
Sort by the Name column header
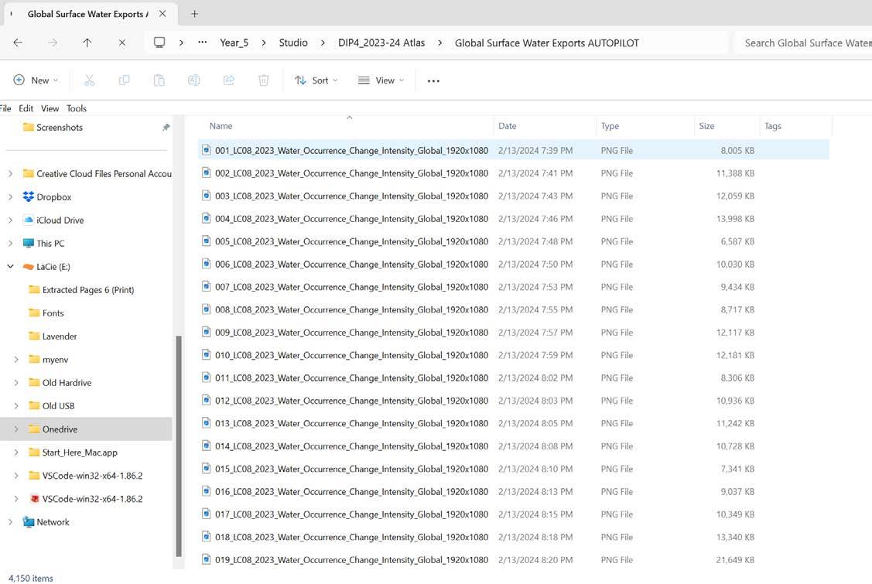click(x=221, y=126)
